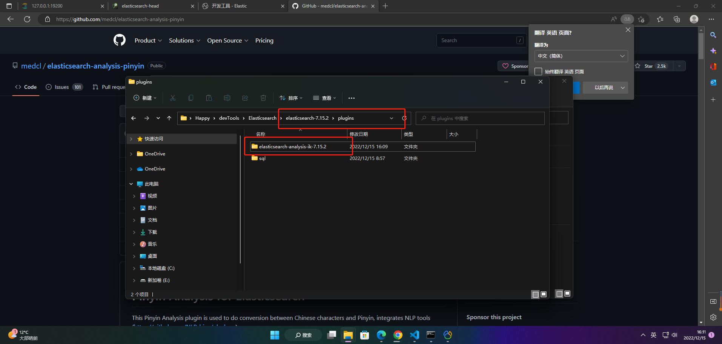The width and height of the screenshot is (722, 344).
Task: Click the Star button on GitHub
Action: click(651, 66)
